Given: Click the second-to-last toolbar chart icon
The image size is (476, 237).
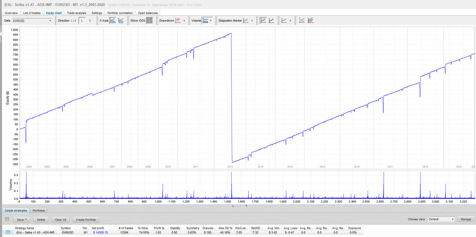Looking at the screenshot, I should pyautogui.click(x=302, y=21).
